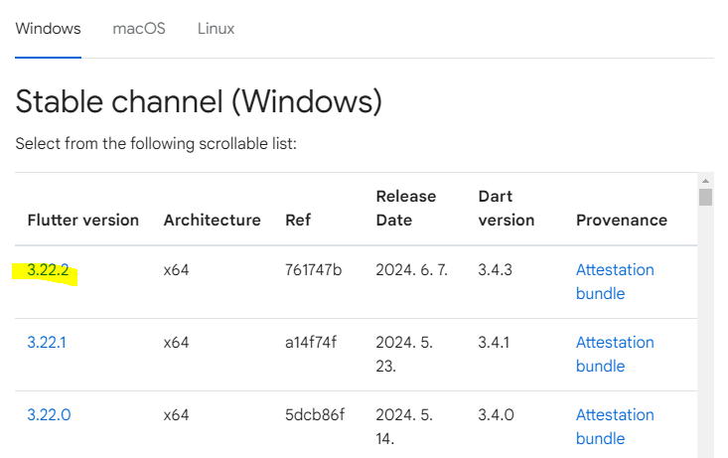Click the scrollbar up arrow of the list
Image resolution: width=728 pixels, height=458 pixels.
click(705, 181)
